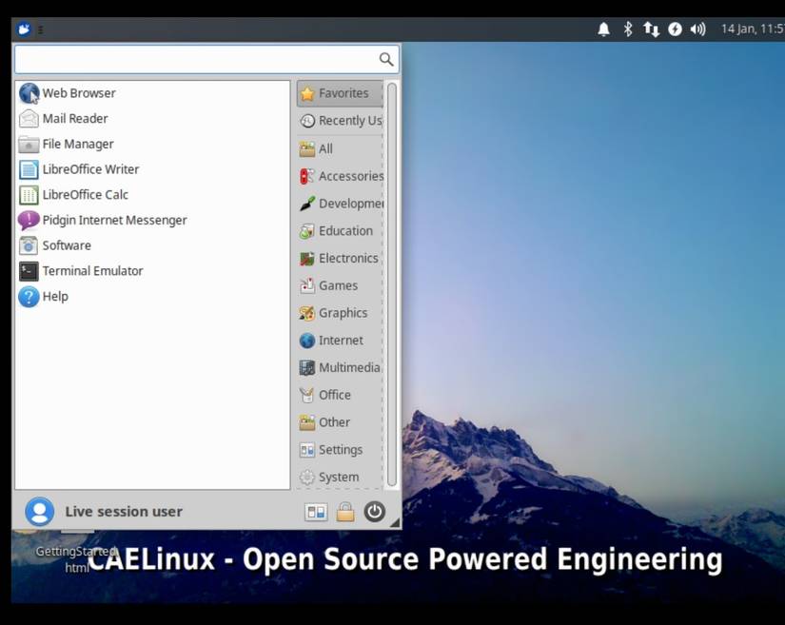Open the Software application
This screenshot has width=785, height=625.
pyautogui.click(x=152, y=245)
